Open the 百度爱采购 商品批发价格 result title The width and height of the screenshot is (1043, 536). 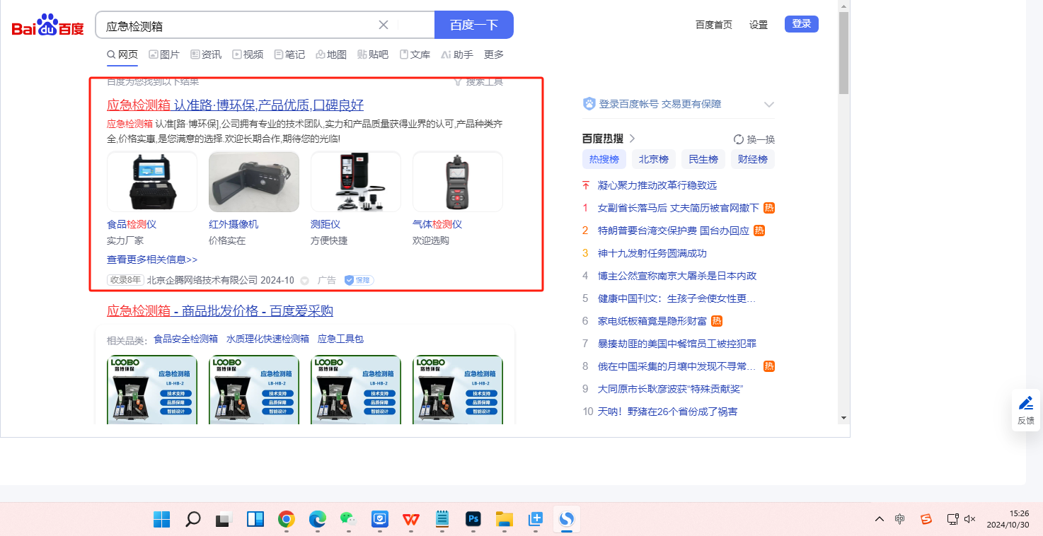220,311
